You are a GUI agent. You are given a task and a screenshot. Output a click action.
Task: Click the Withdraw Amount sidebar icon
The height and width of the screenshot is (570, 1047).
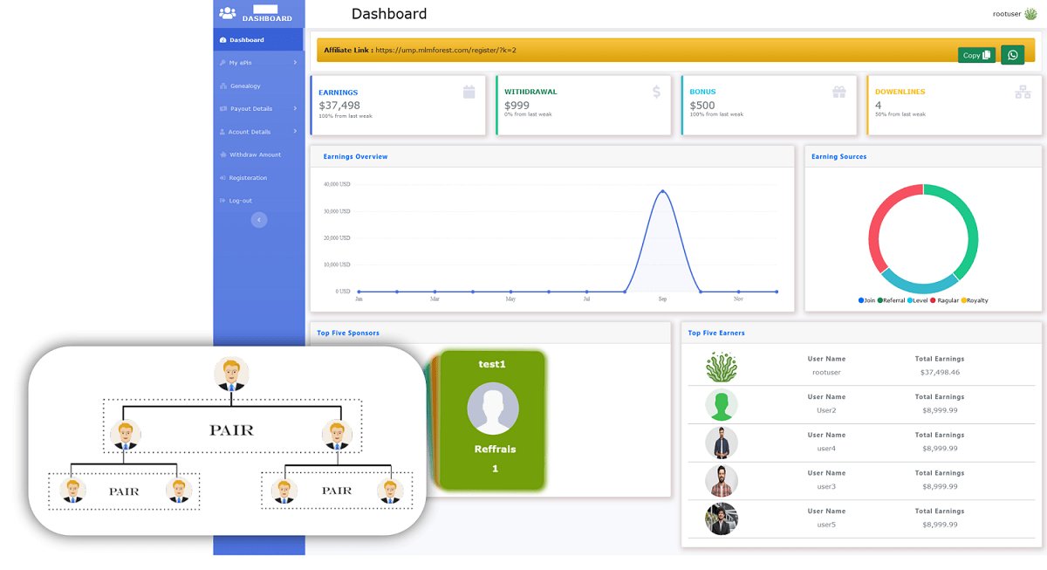222,155
